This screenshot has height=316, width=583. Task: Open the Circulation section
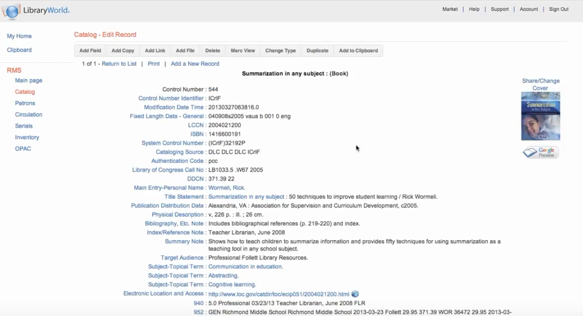(x=28, y=114)
